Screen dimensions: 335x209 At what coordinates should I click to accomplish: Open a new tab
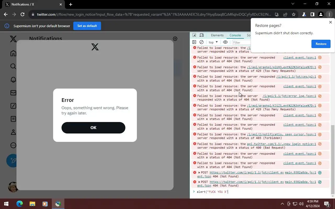point(71,4)
